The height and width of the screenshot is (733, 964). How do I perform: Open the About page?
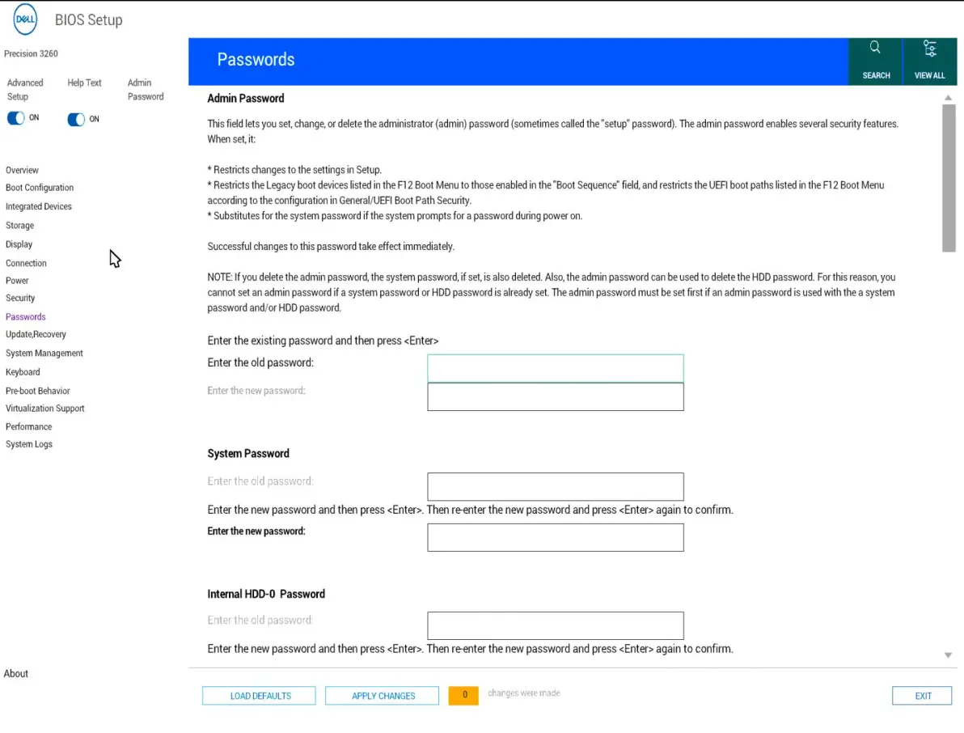(16, 673)
